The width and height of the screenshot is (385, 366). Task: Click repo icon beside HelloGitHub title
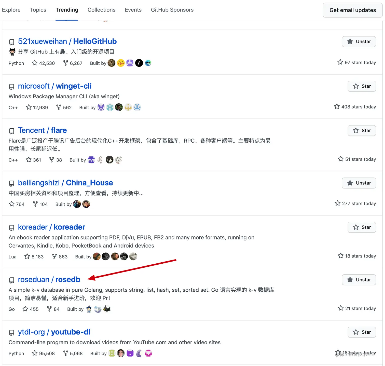[x=12, y=42]
